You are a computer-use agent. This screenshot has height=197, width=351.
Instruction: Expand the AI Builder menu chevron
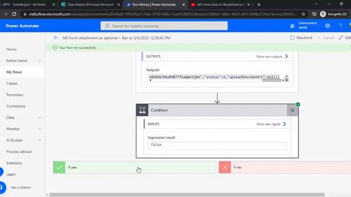pyautogui.click(x=39, y=140)
